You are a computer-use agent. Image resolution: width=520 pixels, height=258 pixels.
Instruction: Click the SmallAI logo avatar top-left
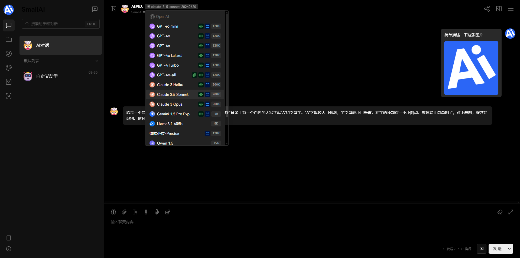pos(9,10)
